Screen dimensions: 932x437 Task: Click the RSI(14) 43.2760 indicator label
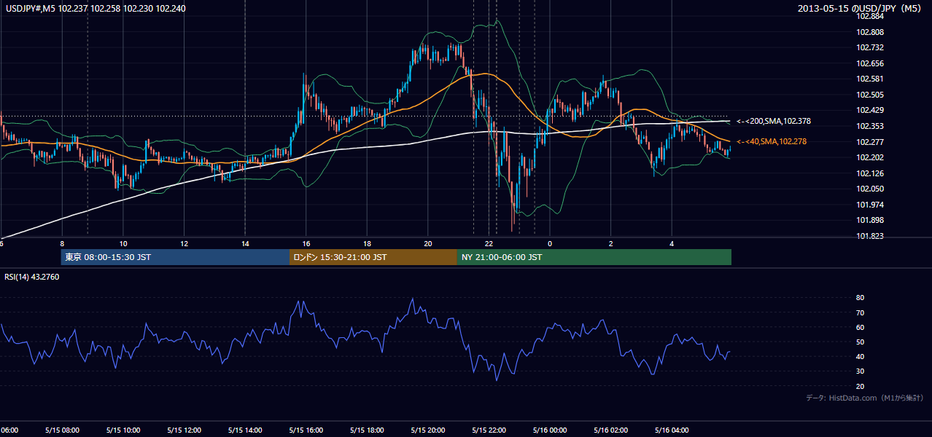[32, 277]
